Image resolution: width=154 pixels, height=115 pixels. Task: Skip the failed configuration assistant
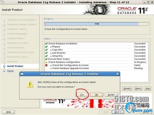tap(147, 88)
